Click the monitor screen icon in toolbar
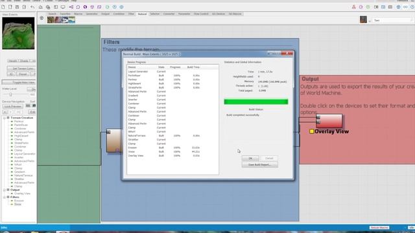The image size is (415, 233). click(x=63, y=7)
